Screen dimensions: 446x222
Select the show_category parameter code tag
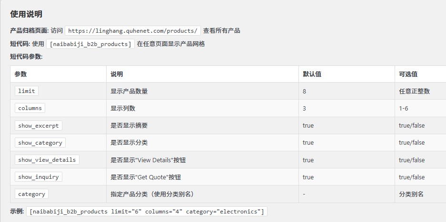pos(40,143)
